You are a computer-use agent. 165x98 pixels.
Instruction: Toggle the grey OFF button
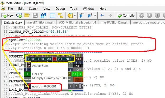[79, 70]
